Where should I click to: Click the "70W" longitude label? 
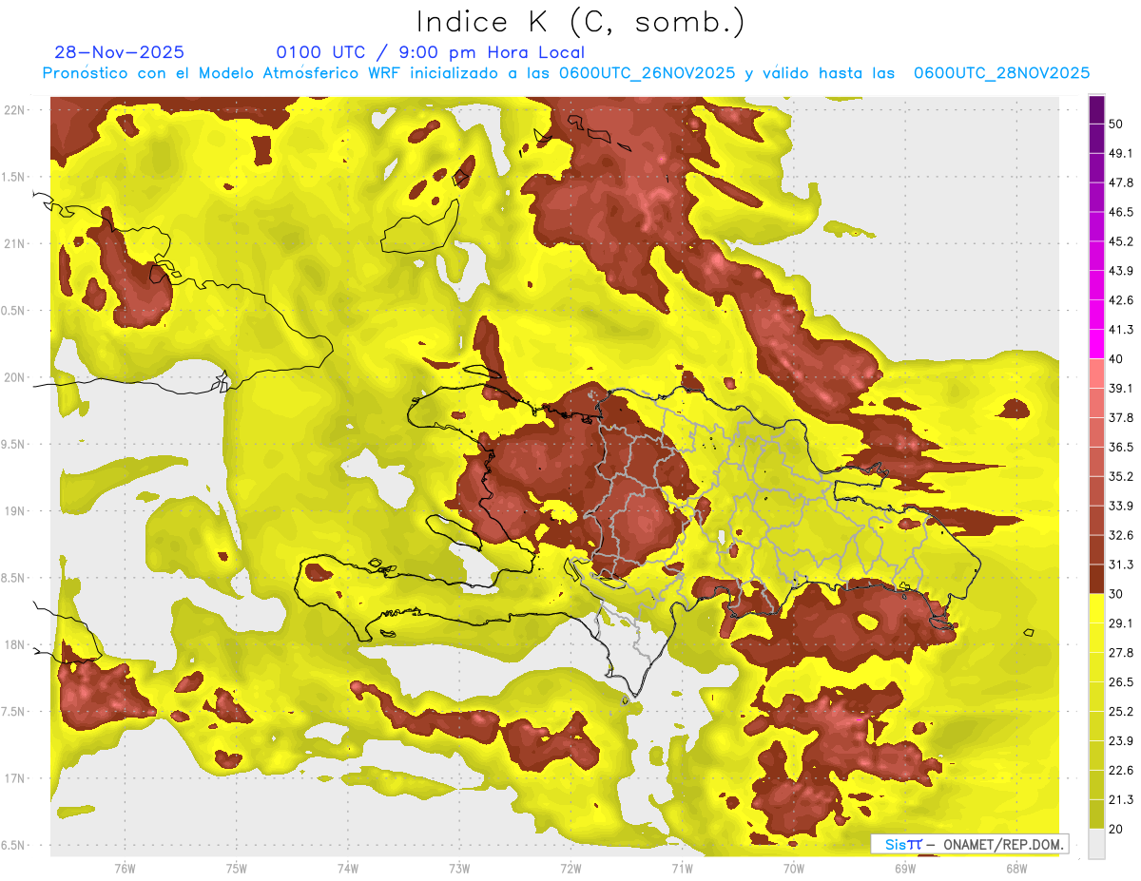point(794,868)
